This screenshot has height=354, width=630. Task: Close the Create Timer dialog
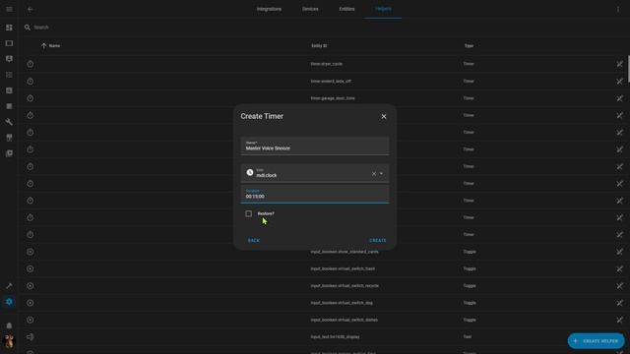click(x=384, y=116)
